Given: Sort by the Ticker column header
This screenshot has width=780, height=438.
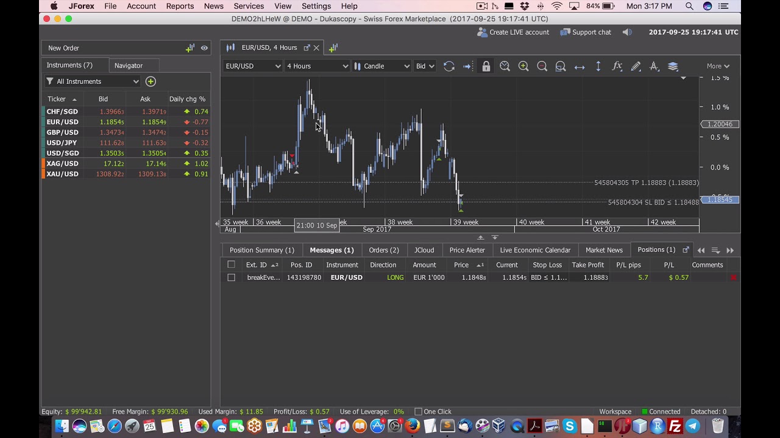Looking at the screenshot, I should [62, 99].
